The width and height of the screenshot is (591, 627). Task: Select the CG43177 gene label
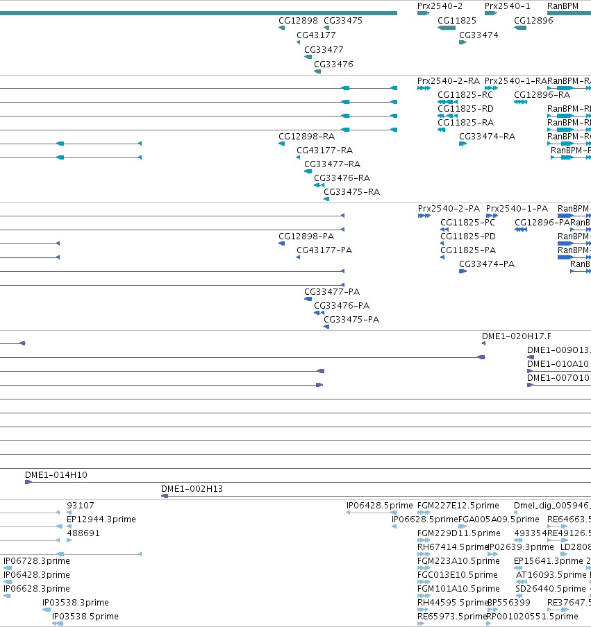(316, 35)
